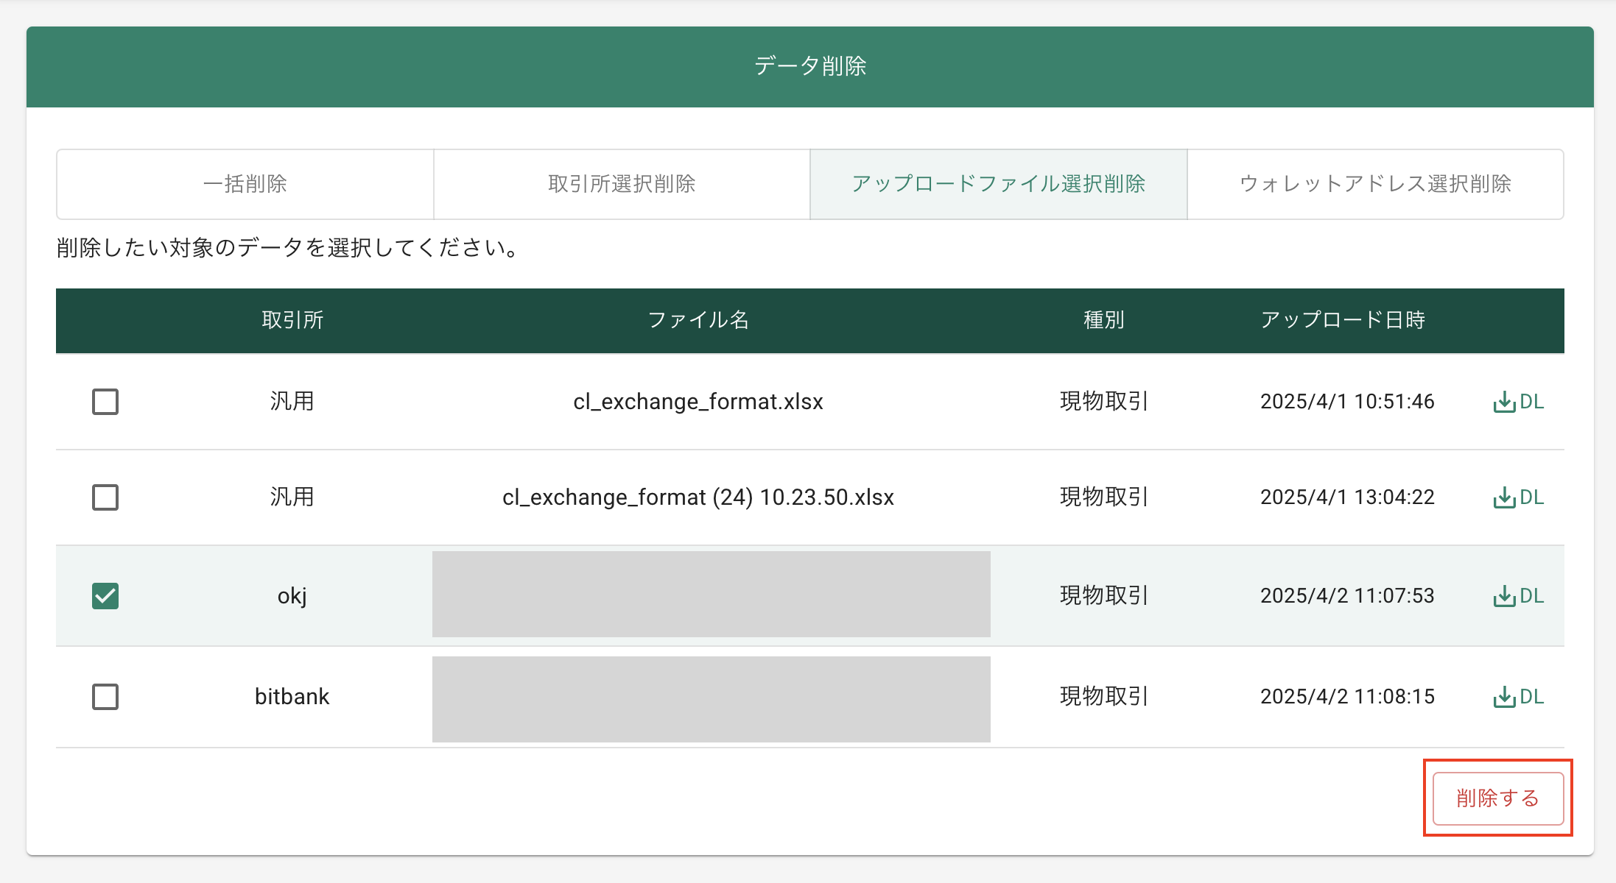
Task: Download the cl_exchange_format (24) 10.23.50.xlsx file
Action: pos(1518,497)
